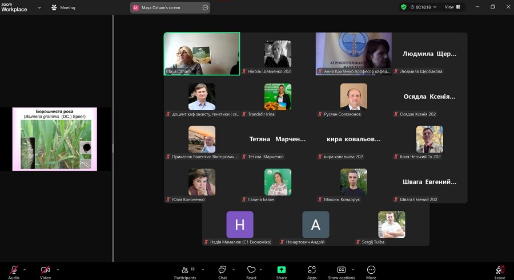
Task: Expand audio options arrow next to Audio
Action: pos(25,269)
